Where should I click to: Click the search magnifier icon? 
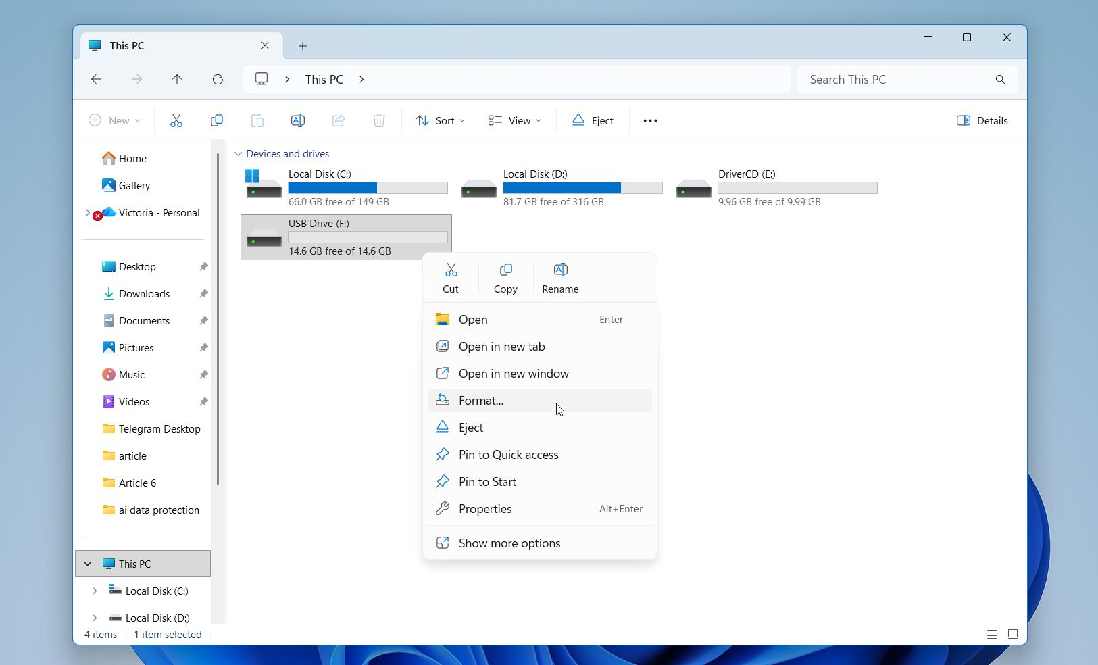point(1000,79)
